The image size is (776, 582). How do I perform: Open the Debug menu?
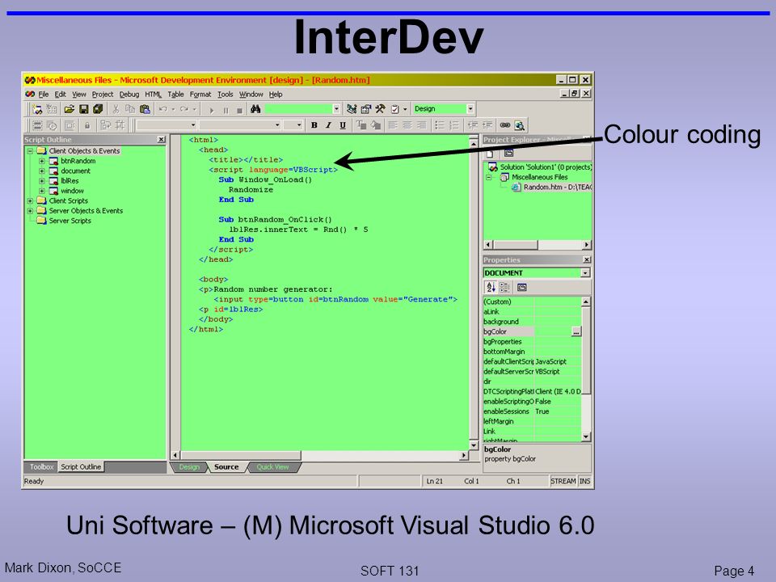point(129,94)
